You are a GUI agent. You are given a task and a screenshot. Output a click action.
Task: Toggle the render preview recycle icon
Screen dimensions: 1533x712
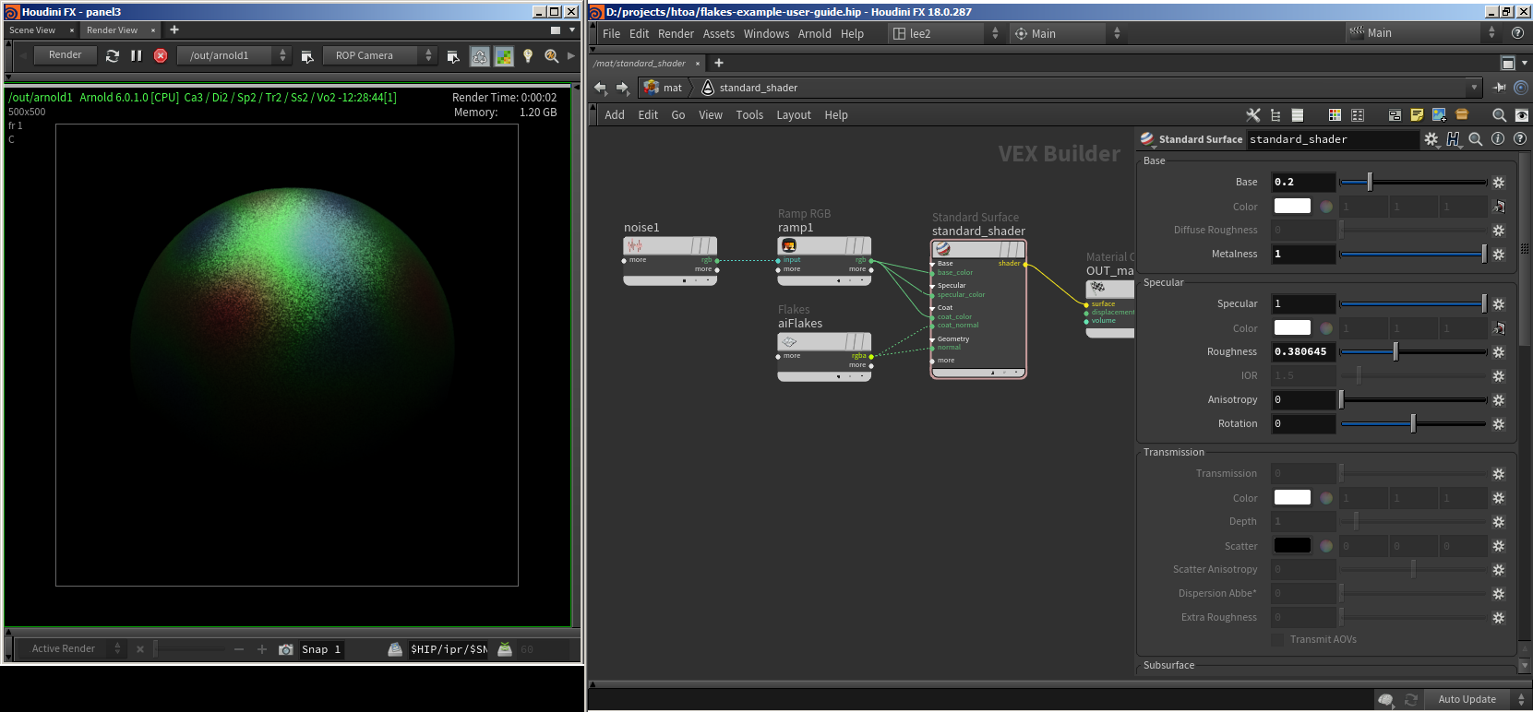[x=480, y=56]
